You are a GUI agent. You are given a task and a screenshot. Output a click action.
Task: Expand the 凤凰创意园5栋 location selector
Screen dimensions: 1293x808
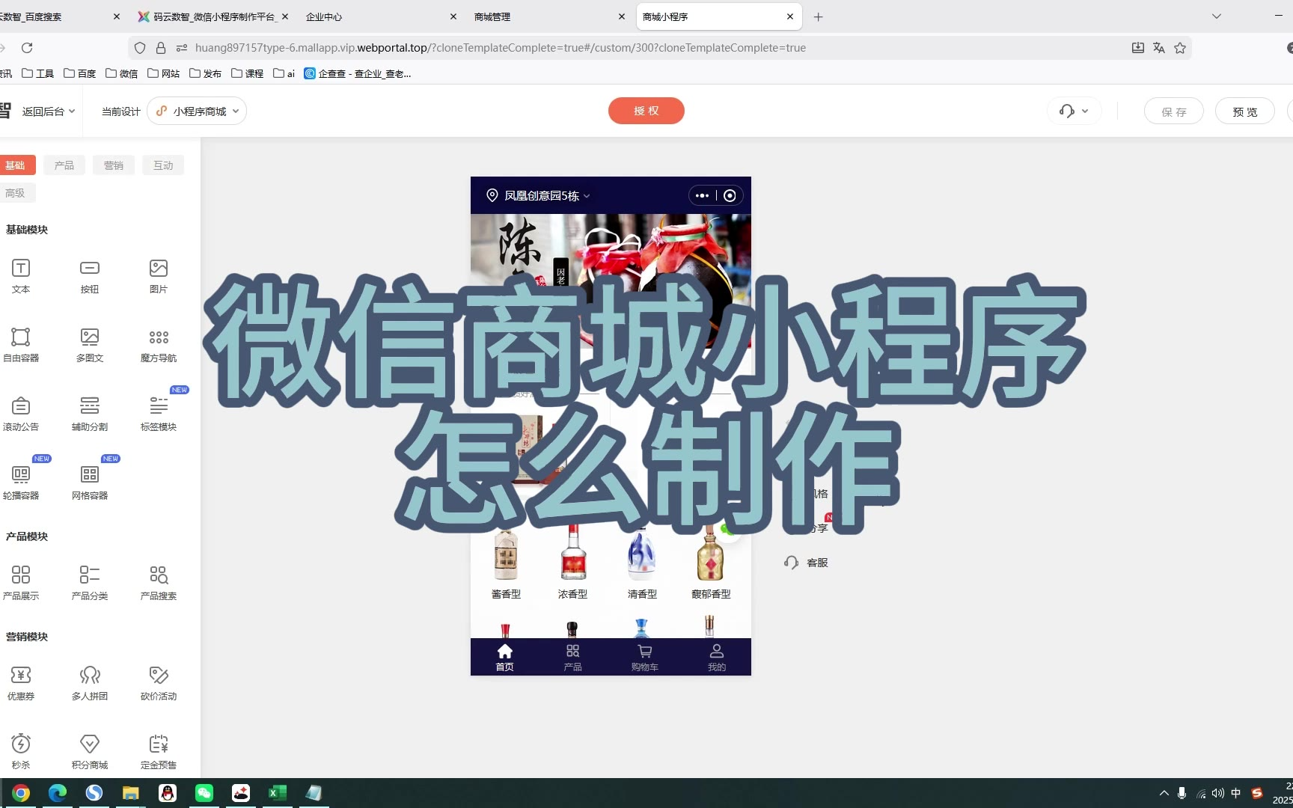538,195
